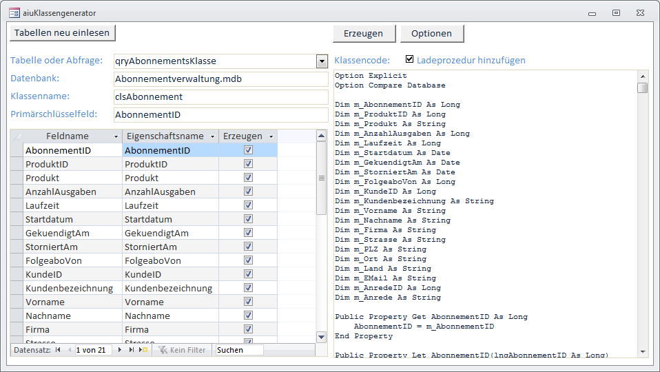The width and height of the screenshot is (660, 372).
Task: Uncheck Erzeugen for ProduktID row
Action: pyautogui.click(x=248, y=164)
